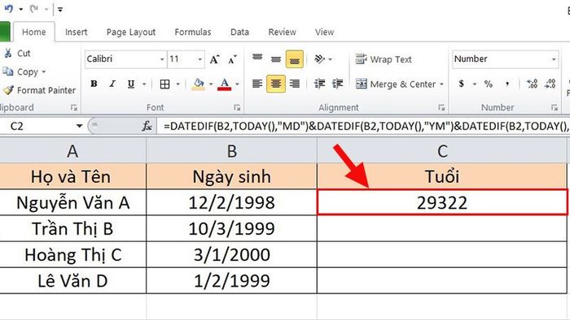Switch to the Home tab

click(34, 32)
